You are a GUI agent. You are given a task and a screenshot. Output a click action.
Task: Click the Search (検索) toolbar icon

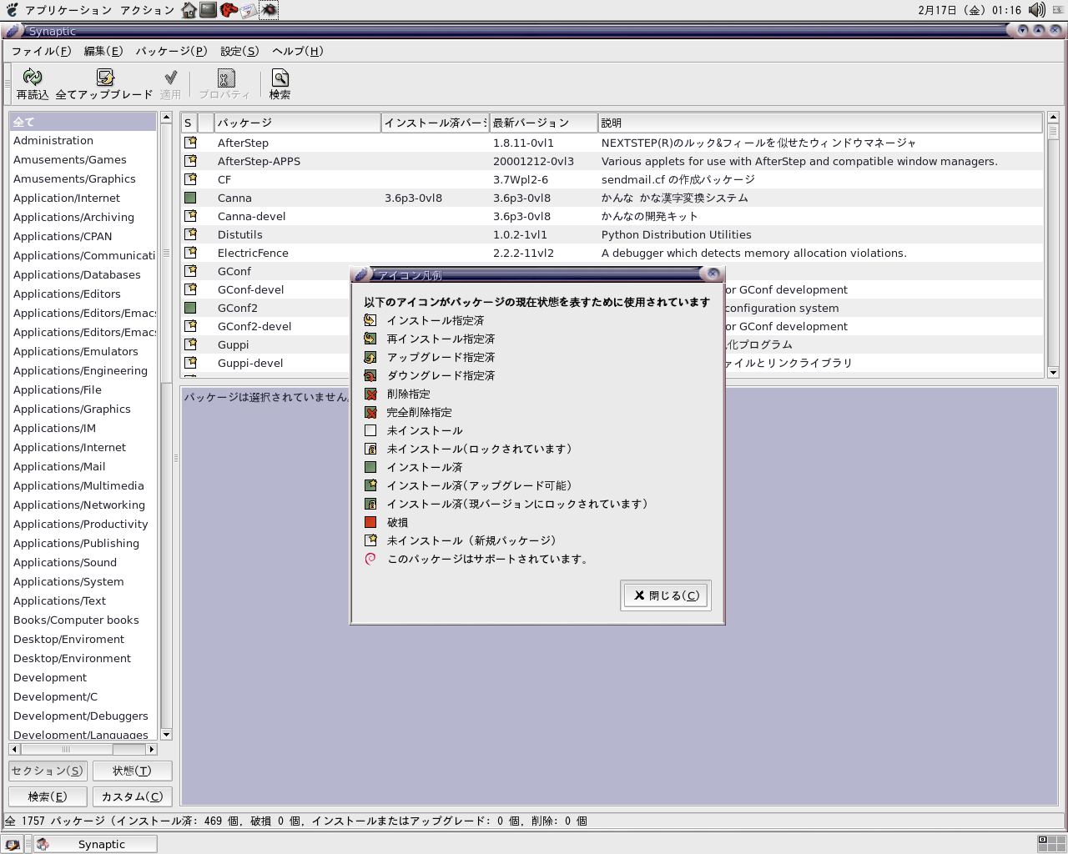coord(280,78)
